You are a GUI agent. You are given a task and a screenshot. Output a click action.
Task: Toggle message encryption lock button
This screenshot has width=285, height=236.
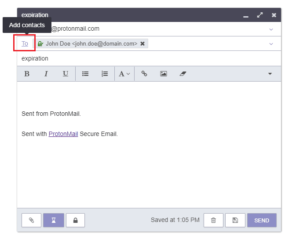(76, 220)
